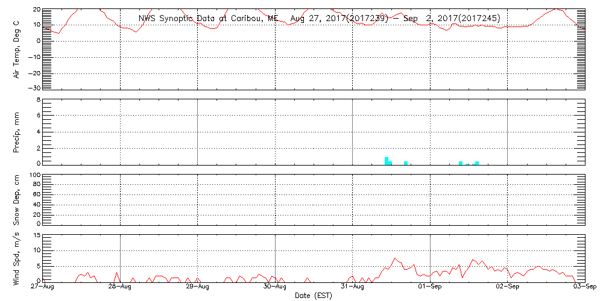This screenshot has height=301, width=603.
Task: Select the 01-Sep date tick label
Action: pos(430,287)
